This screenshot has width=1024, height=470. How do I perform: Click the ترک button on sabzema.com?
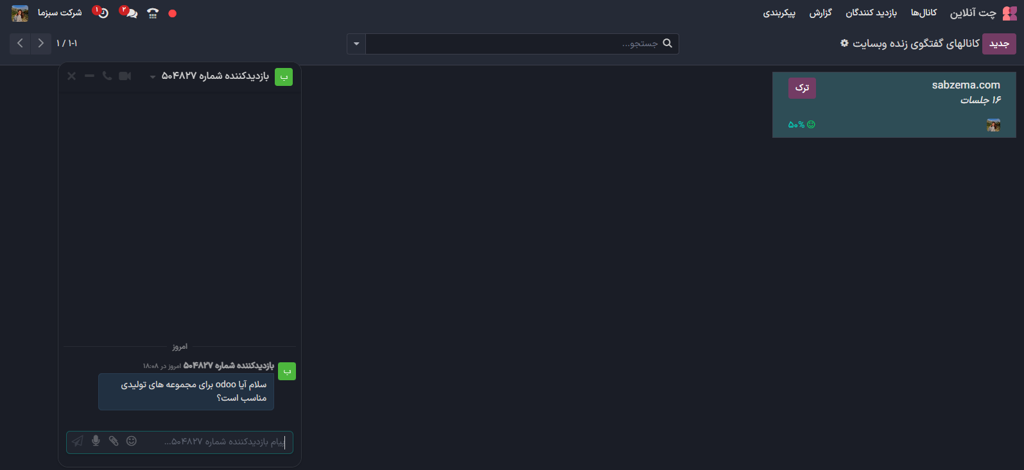[802, 88]
